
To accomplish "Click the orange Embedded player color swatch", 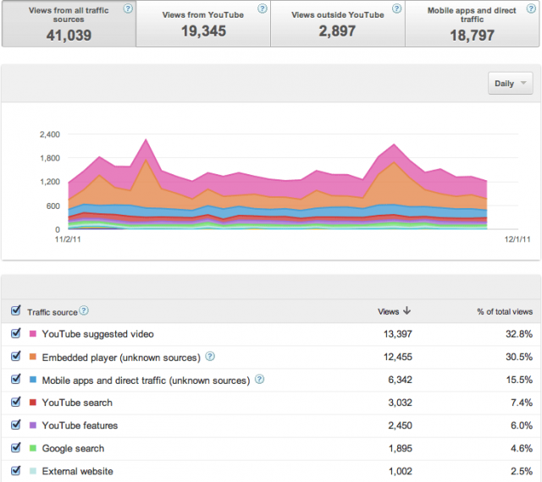I will (x=33, y=357).
